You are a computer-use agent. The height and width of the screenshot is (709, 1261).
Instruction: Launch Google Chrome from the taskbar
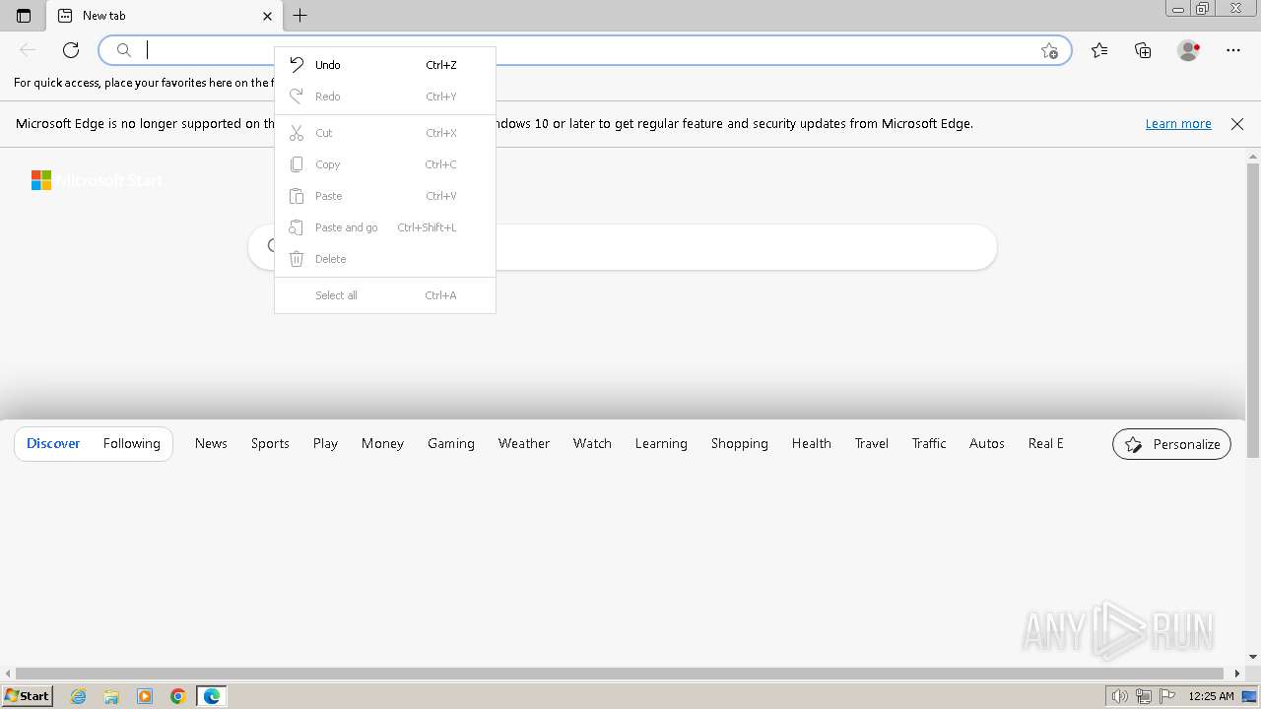pos(178,696)
